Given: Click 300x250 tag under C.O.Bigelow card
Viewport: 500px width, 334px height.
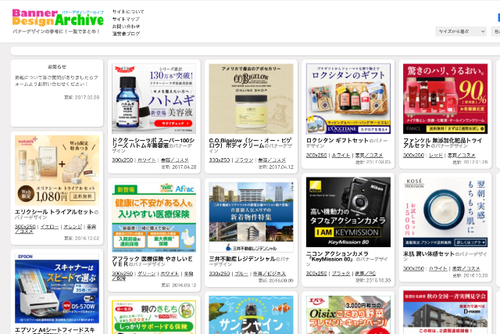Looking at the screenshot, I should tap(219, 160).
